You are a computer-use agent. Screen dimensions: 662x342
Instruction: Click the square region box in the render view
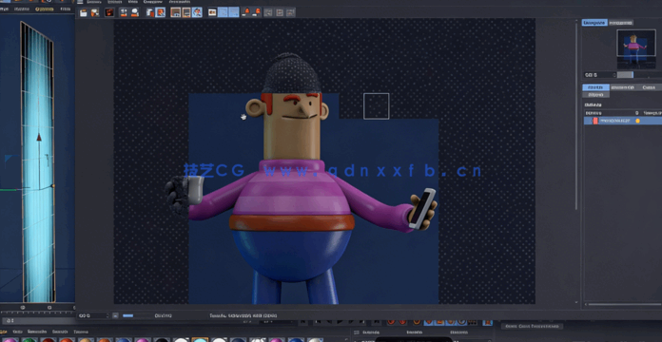(376, 106)
